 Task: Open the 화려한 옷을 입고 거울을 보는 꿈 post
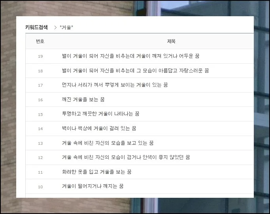click(96, 172)
